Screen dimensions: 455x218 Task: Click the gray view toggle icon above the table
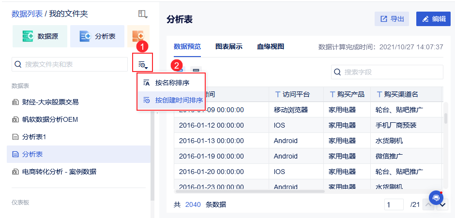pos(197,71)
